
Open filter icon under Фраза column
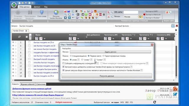click(x=37, y=39)
